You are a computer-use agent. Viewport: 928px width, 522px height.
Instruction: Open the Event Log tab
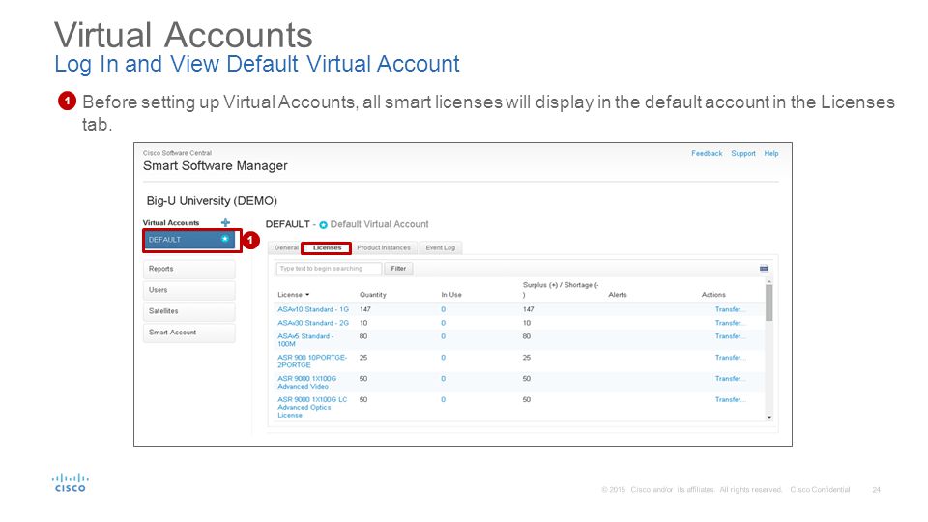click(441, 248)
